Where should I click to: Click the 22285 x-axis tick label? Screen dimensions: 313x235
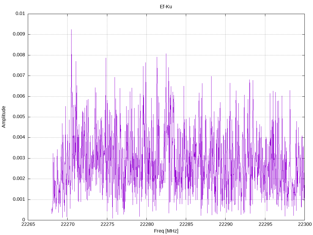click(186, 224)
